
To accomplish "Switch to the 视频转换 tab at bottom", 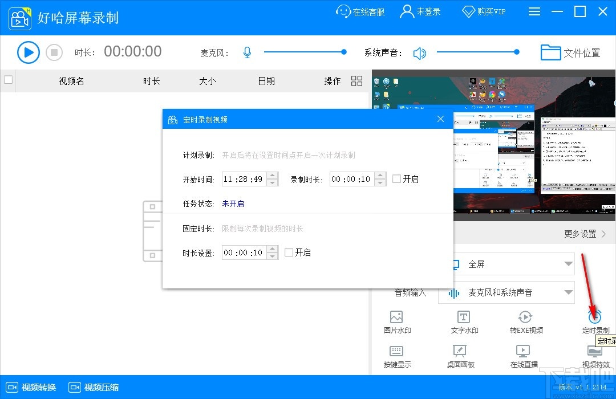I will [31, 386].
